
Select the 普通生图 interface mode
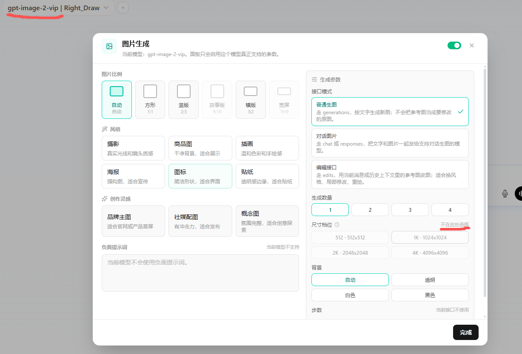(x=390, y=112)
